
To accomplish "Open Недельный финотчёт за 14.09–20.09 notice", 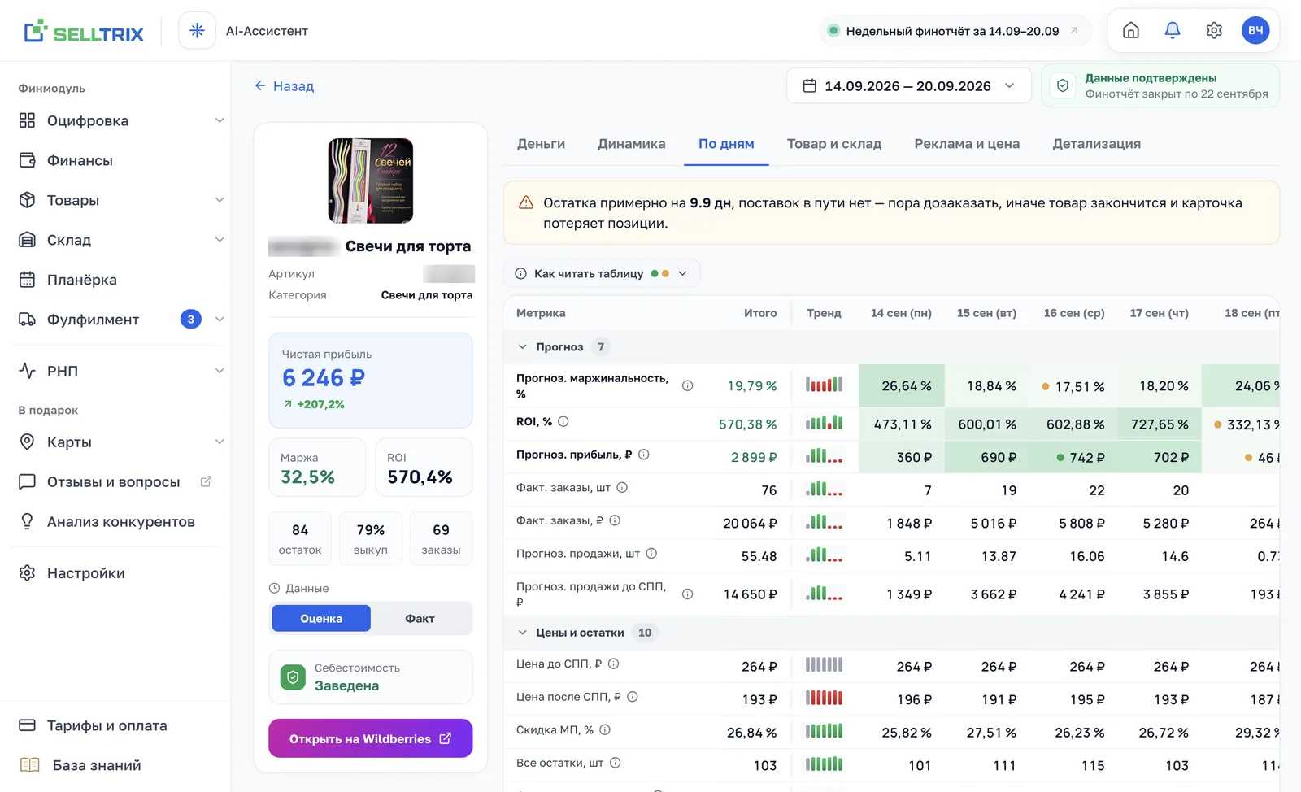I will tap(955, 31).
